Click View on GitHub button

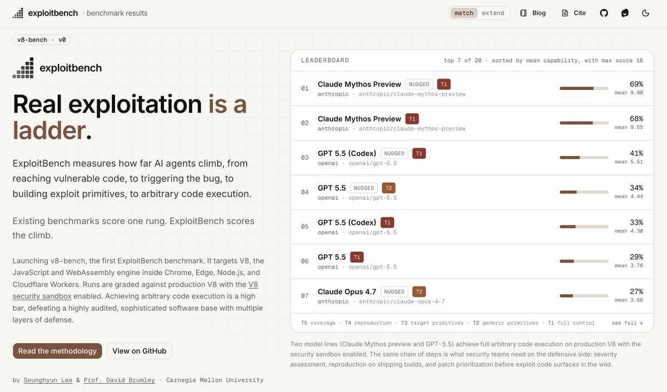click(140, 351)
